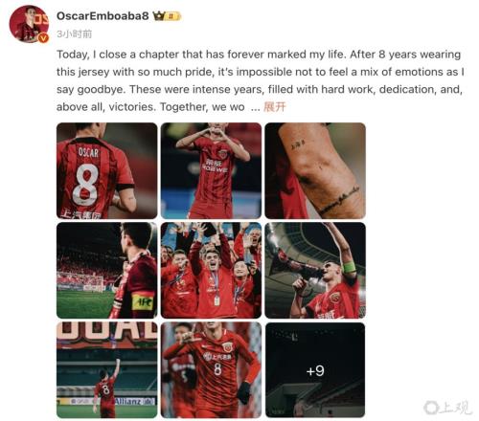The height and width of the screenshot is (421, 479).
Task: Click the AFC armband in the photo
Action: (x=143, y=301)
